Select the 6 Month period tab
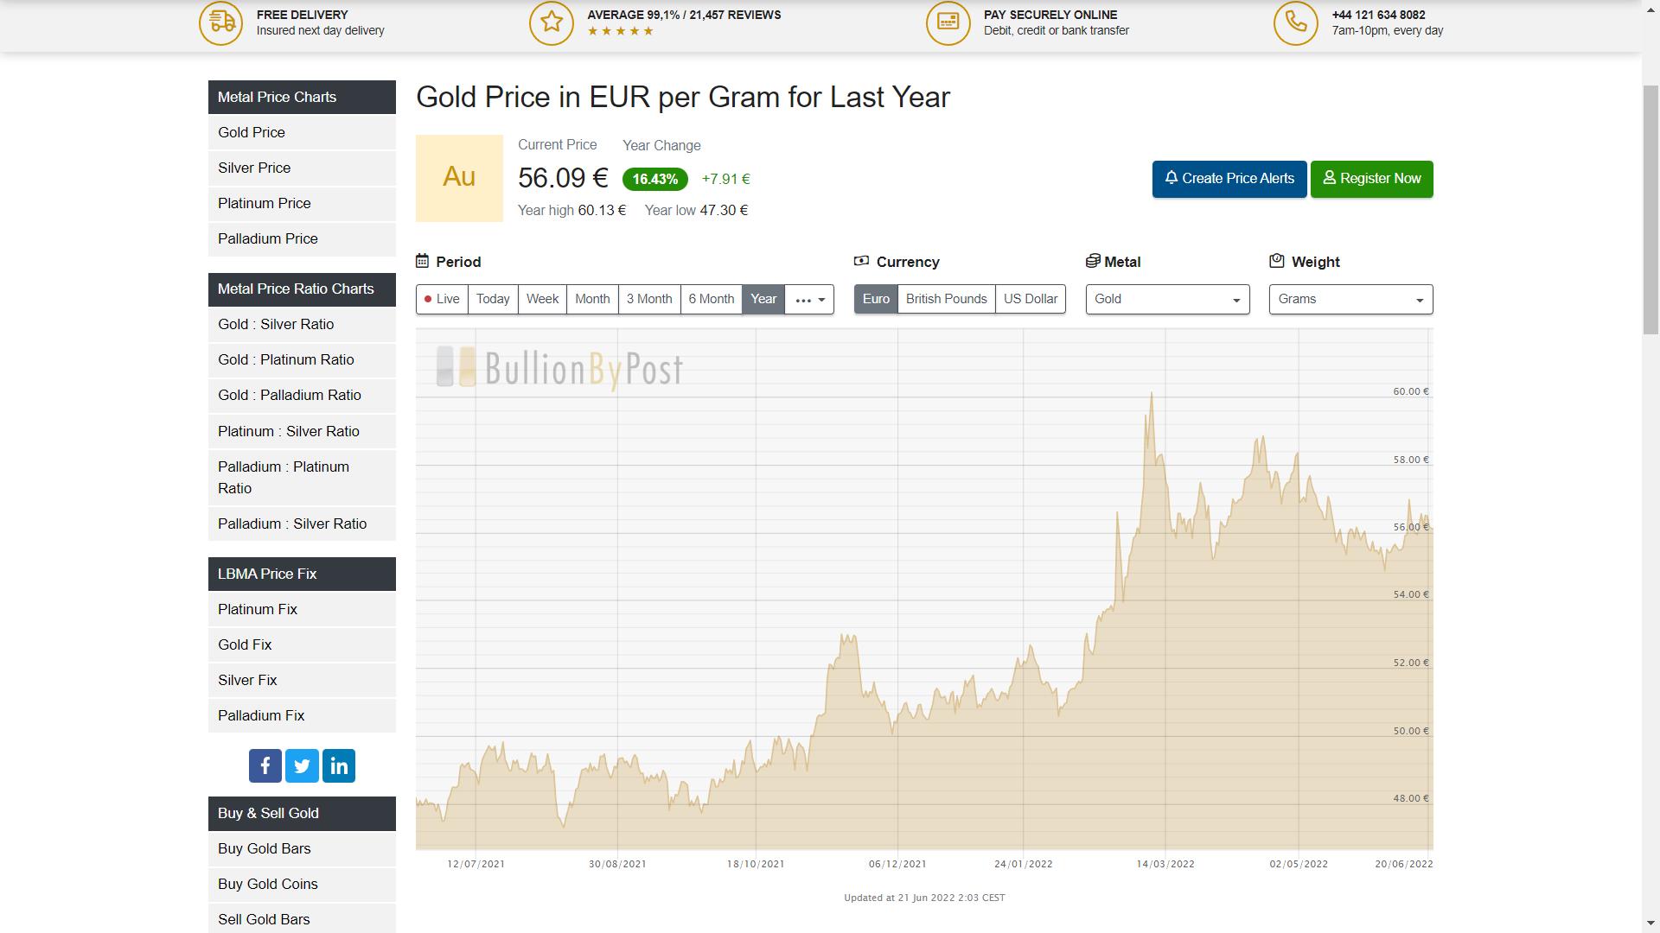The width and height of the screenshot is (1660, 933). pyautogui.click(x=711, y=299)
